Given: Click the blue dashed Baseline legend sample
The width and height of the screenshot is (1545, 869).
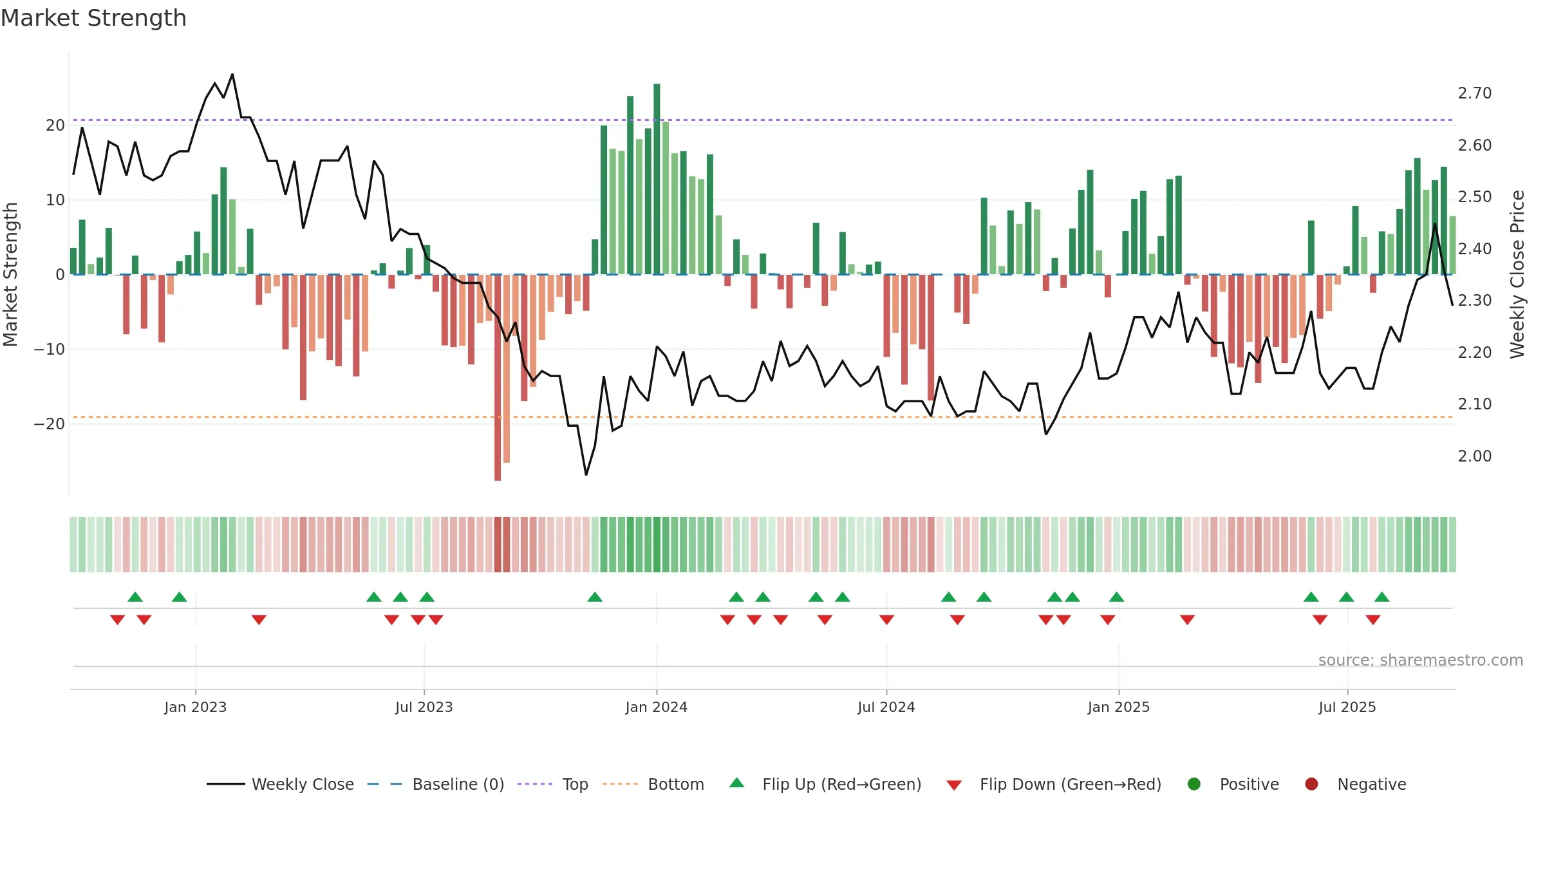Looking at the screenshot, I should pos(385,784).
